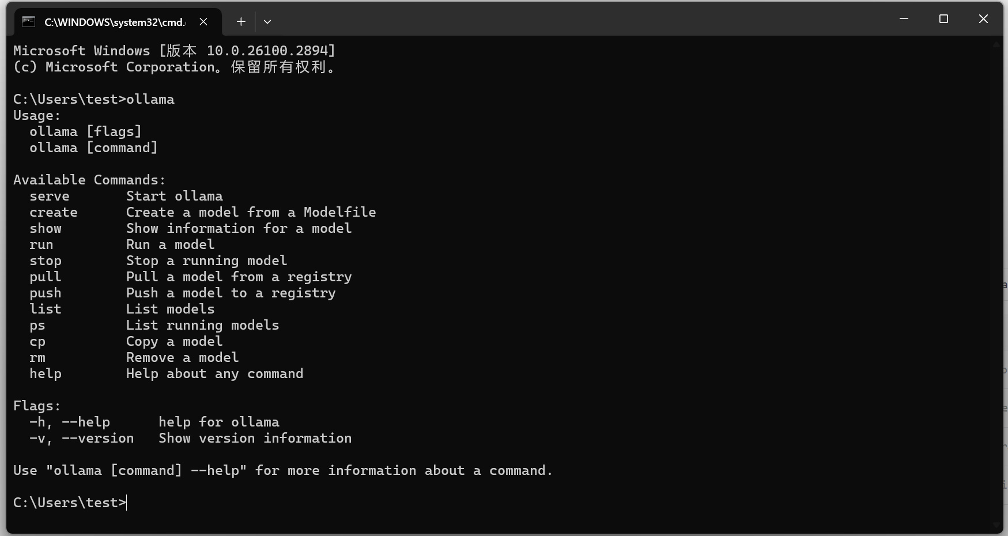Click the "--version" flag text
This screenshot has width=1008, height=536.
[x=98, y=439]
